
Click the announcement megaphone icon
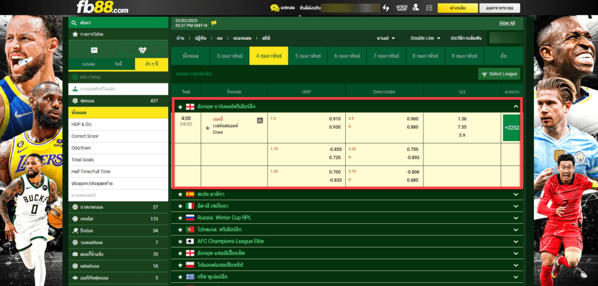click(x=214, y=23)
